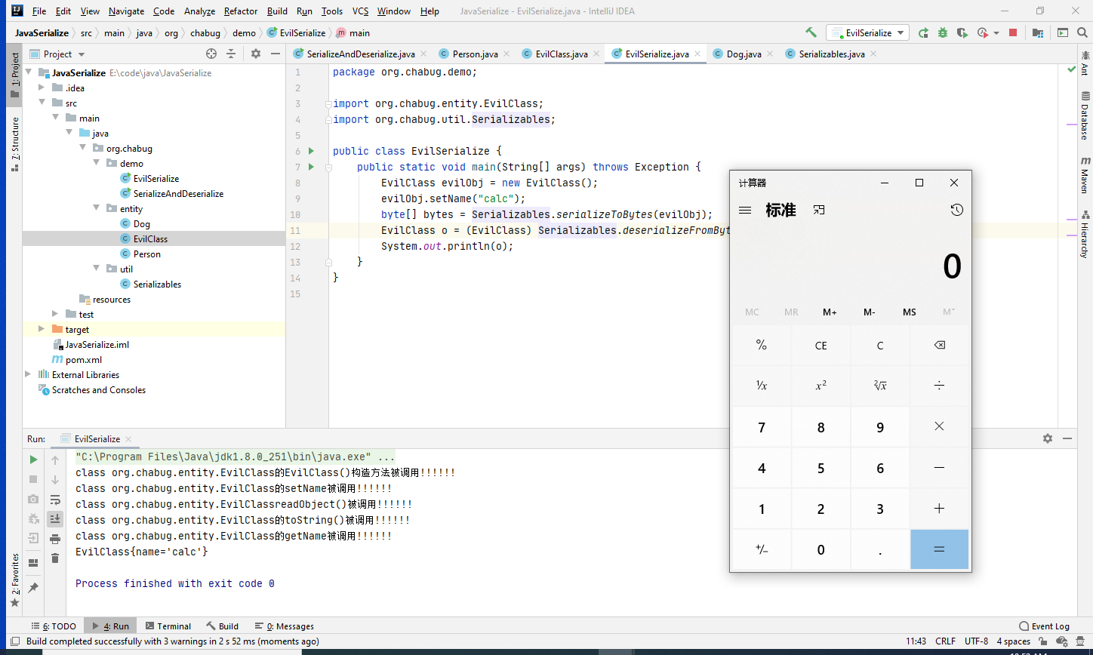Switch to Serializables.java editor tab
The image size is (1093, 655).
832,54
